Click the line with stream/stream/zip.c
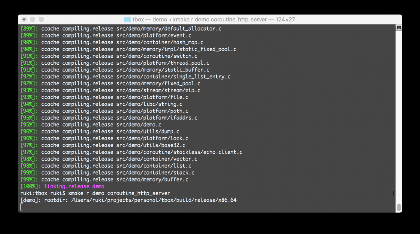This screenshot has height=234, width=420. click(x=110, y=90)
